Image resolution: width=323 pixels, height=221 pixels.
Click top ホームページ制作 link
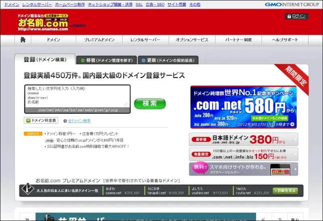coord(70,4)
